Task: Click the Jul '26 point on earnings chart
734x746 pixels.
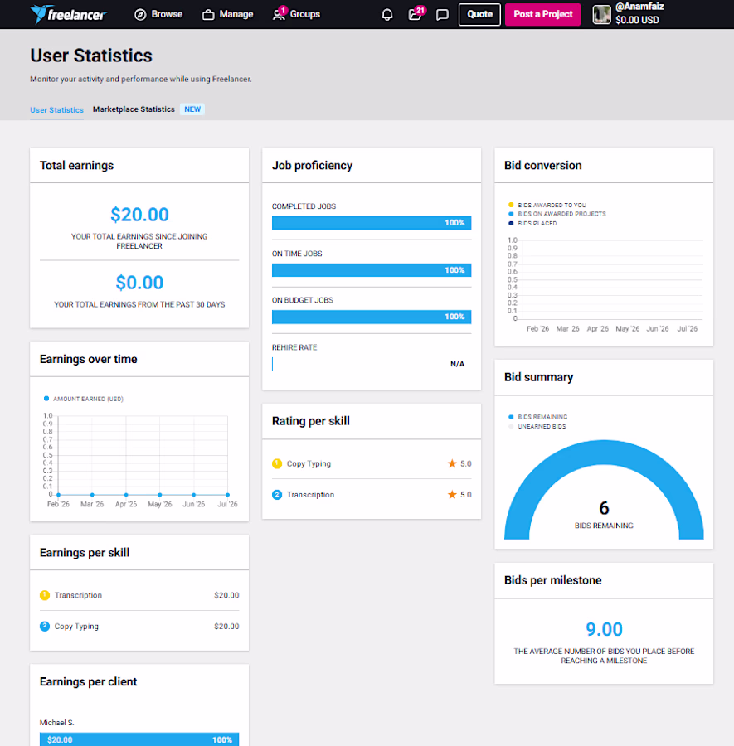Action: (227, 495)
